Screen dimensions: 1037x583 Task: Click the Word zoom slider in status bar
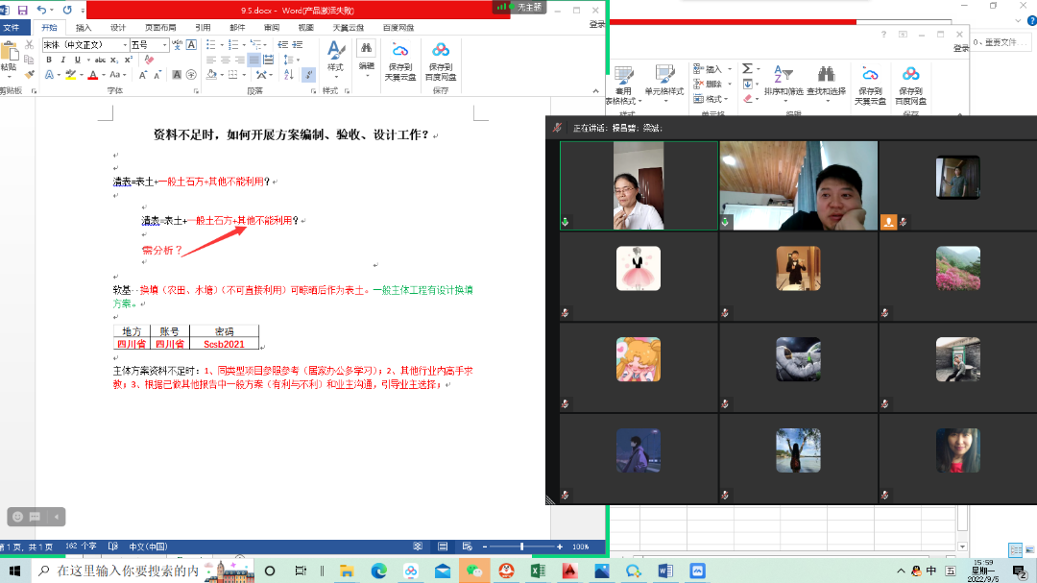pos(521,547)
